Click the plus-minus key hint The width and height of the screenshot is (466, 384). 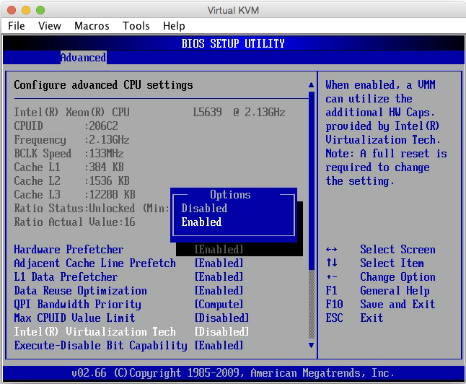[331, 277]
